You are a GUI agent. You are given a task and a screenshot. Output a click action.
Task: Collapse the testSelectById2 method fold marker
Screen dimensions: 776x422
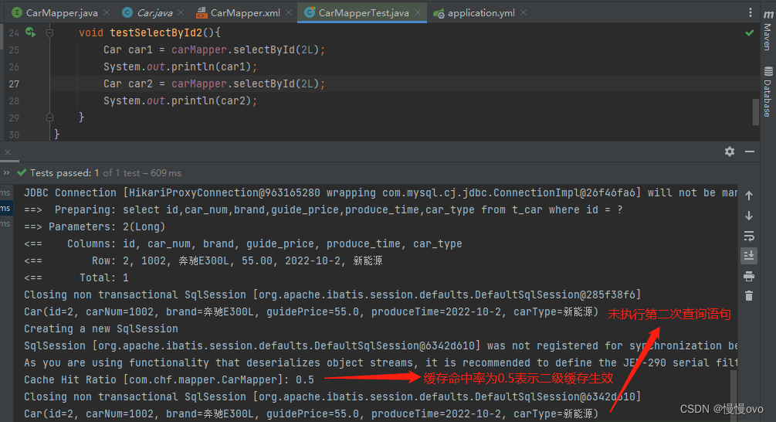49,33
